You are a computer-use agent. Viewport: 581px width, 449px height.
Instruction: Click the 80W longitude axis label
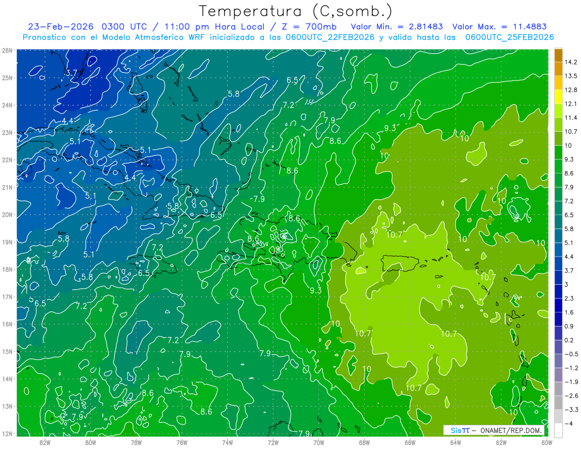(x=91, y=443)
